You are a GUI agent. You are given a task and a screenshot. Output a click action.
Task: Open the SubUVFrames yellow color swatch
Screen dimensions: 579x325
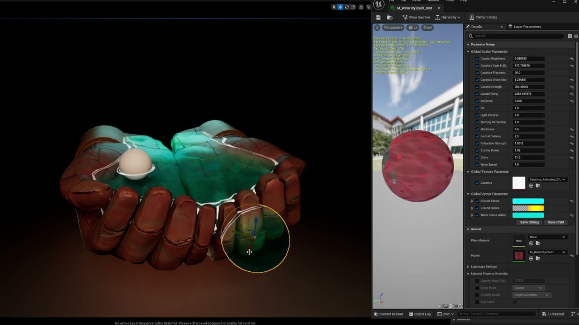click(x=528, y=208)
